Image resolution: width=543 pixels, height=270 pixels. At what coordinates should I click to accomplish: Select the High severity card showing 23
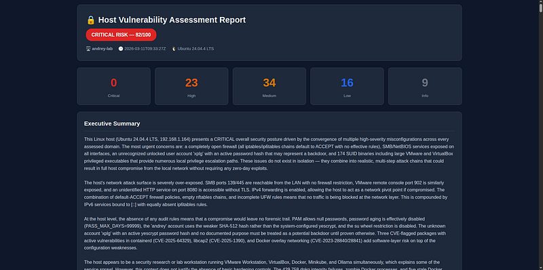click(x=191, y=86)
